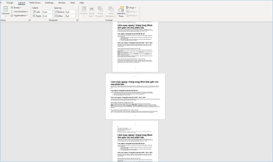Open the Rotate dropdown
This screenshot has height=162, width=273.
[x=132, y=16]
